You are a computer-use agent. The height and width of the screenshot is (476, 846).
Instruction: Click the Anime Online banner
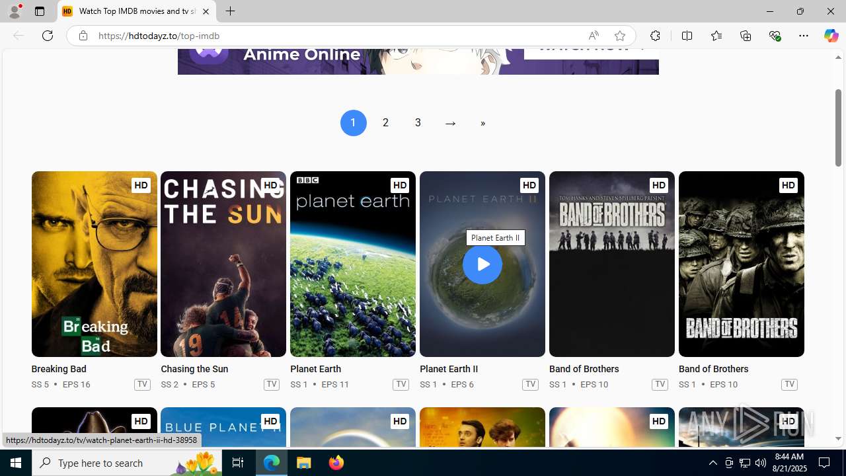[418, 61]
